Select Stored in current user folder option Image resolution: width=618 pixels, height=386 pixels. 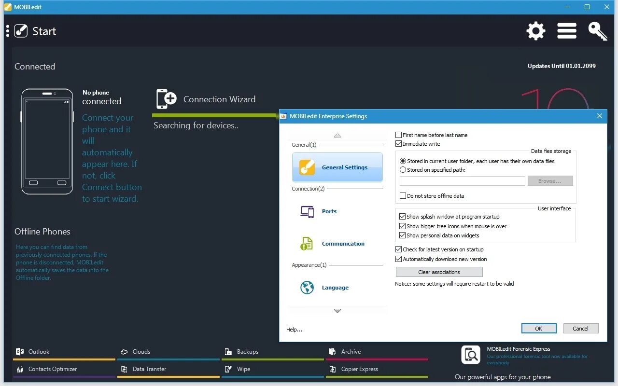coord(403,161)
